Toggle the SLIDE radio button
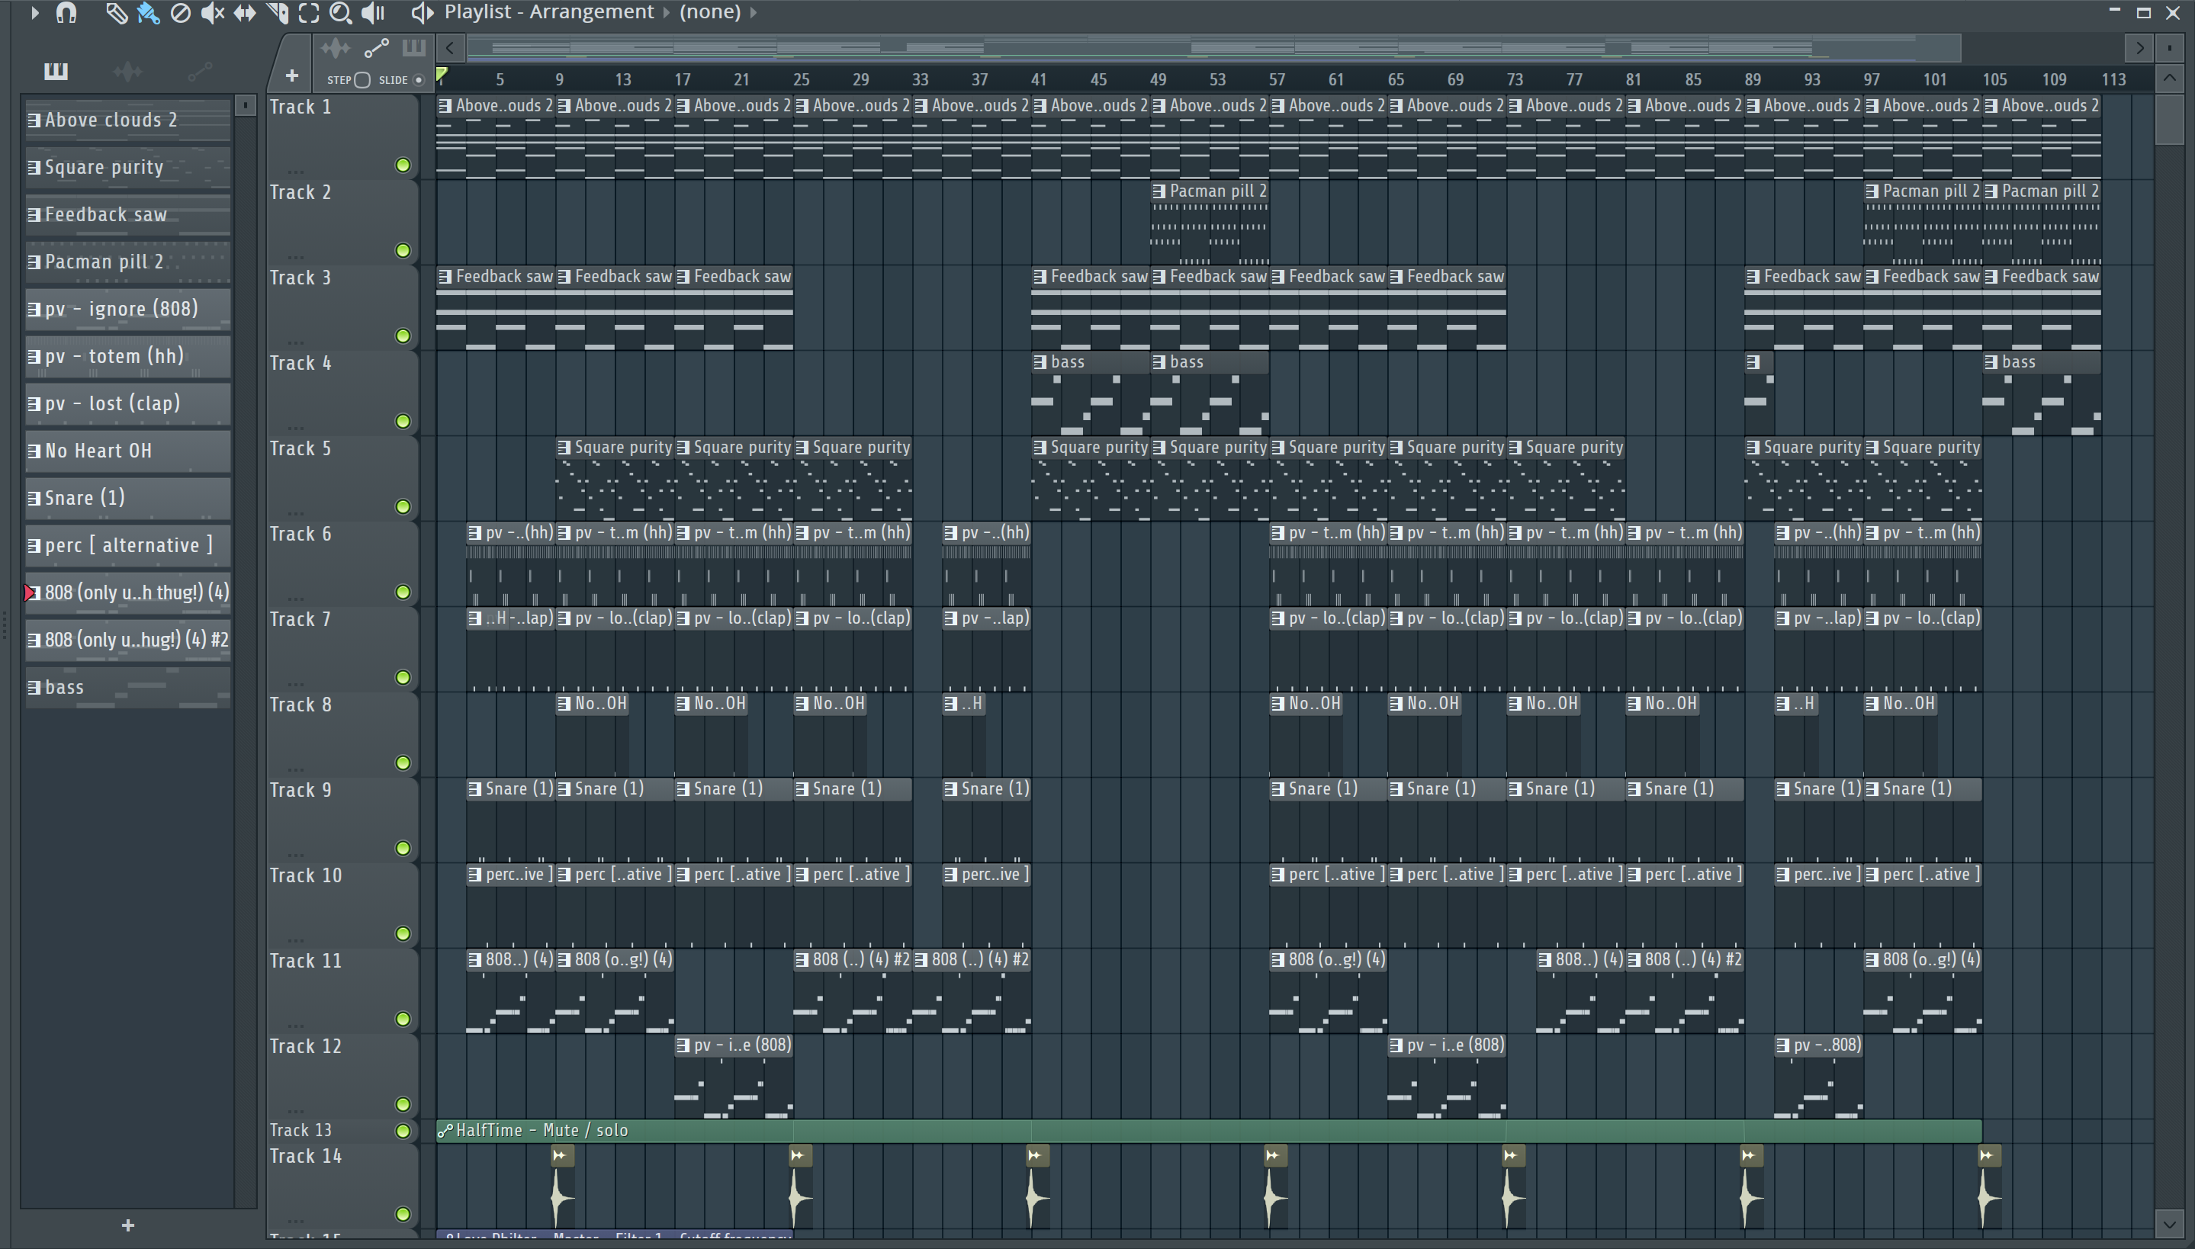This screenshot has height=1249, width=2195. pyautogui.click(x=419, y=80)
